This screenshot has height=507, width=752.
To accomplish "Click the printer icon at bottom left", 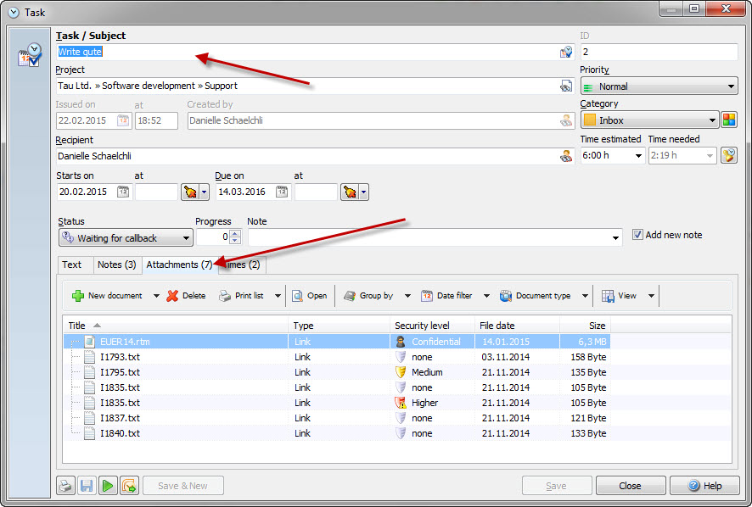I will 65,486.
